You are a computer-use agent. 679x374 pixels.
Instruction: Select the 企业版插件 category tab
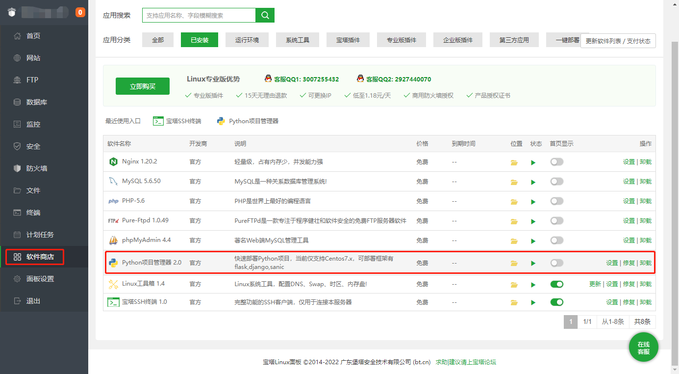(x=458, y=40)
